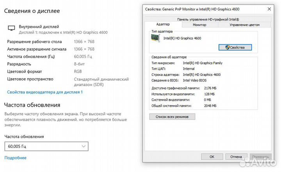
Task: Click the Дисплей 1: подключен к Intel(R) HD Graphics 4600 text
Action: tap(63, 33)
